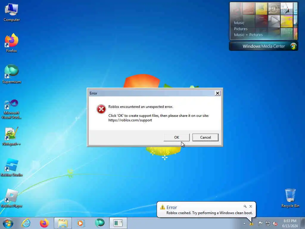The image size is (305, 229).
Task: Select the Notepad++ desktop shortcut
Action: coord(12,136)
